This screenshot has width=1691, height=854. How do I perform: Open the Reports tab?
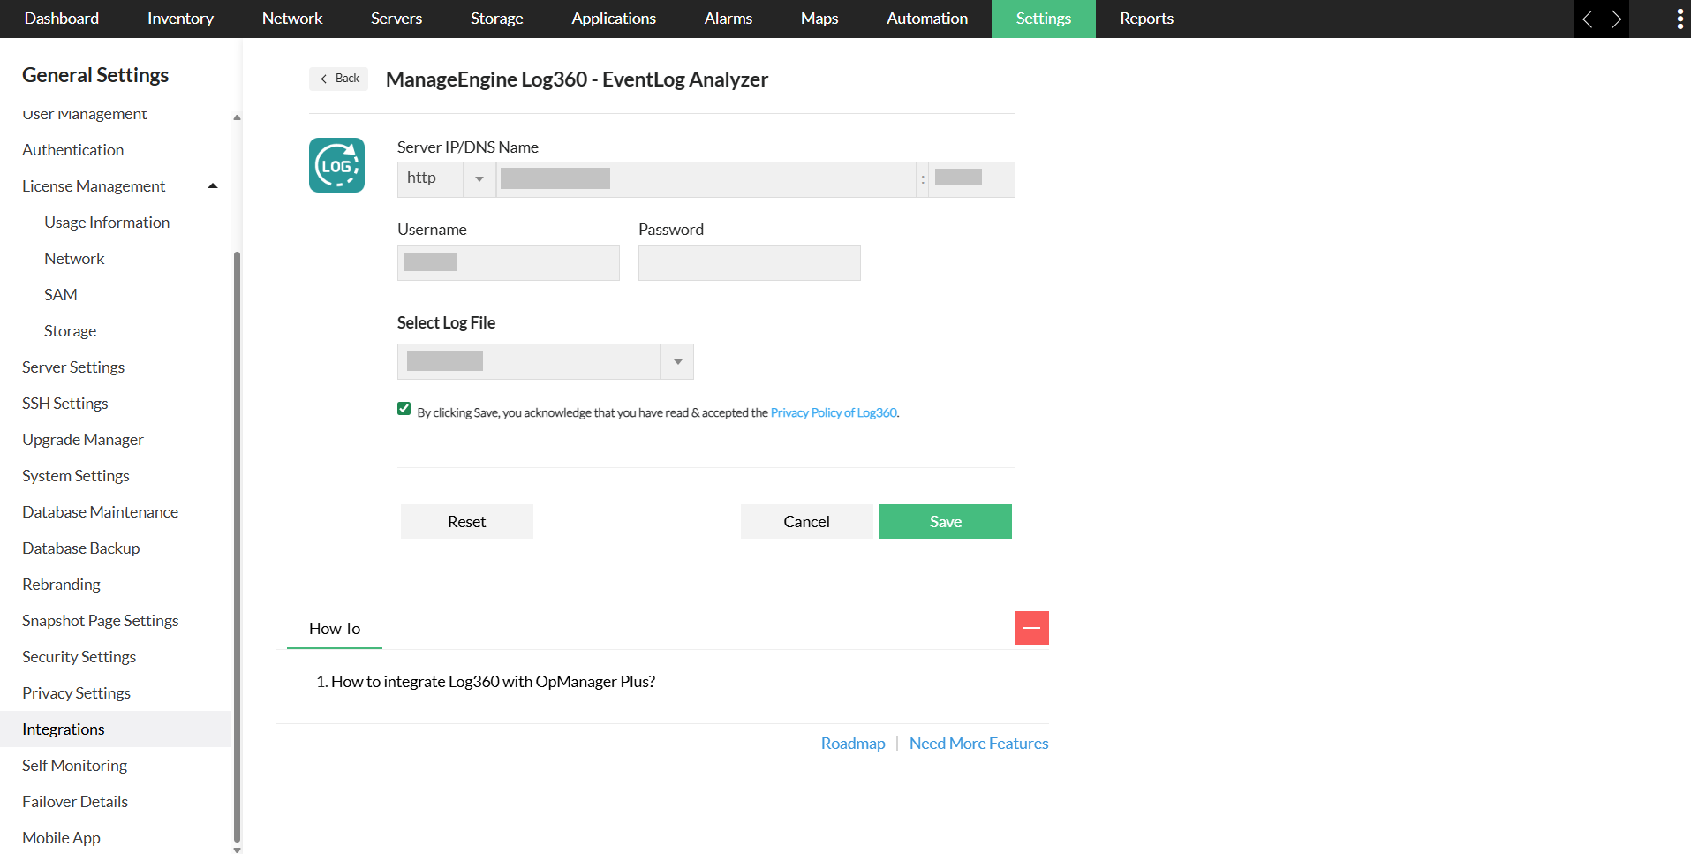coord(1147,19)
